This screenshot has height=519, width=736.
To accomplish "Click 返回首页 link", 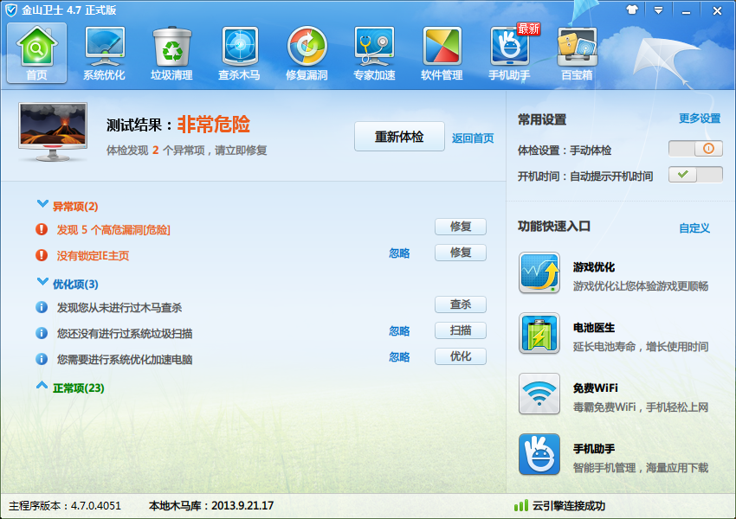I will point(473,138).
